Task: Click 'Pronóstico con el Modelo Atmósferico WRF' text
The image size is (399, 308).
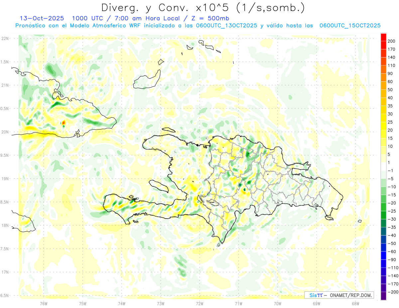Action: (x=78, y=26)
